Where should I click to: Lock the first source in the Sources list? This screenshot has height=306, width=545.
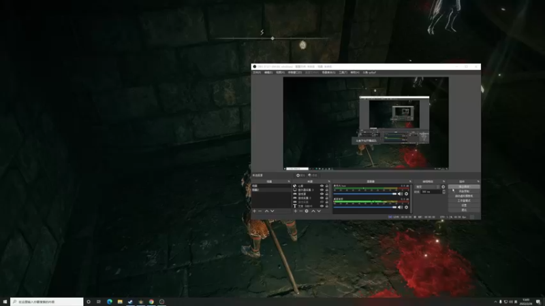tap(327, 186)
